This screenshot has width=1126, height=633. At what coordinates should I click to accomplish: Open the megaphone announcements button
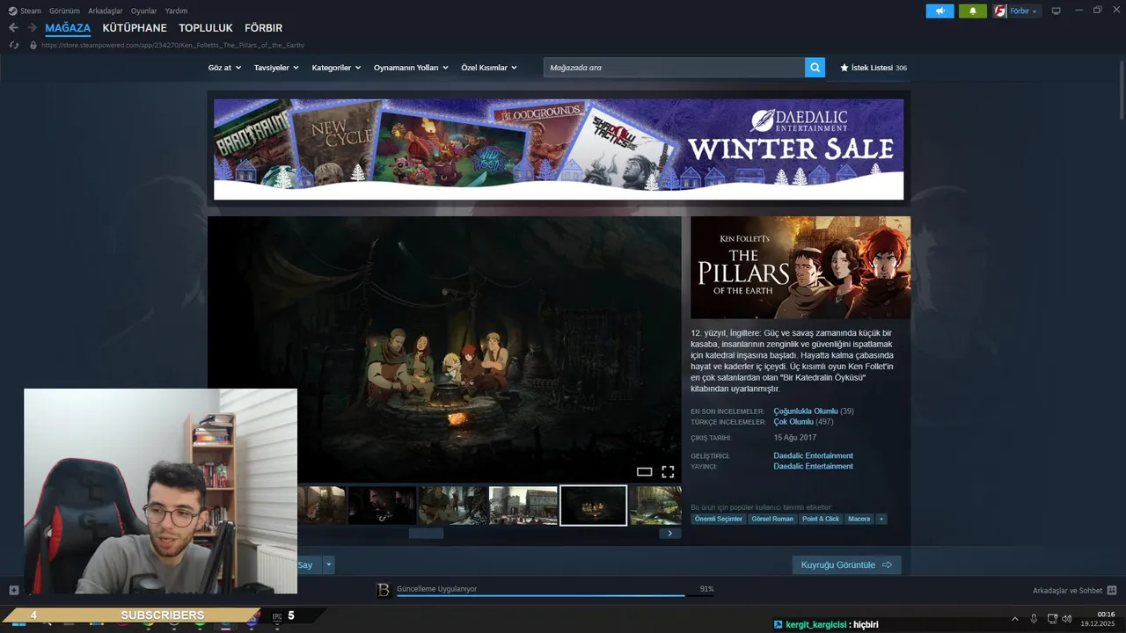tap(940, 11)
